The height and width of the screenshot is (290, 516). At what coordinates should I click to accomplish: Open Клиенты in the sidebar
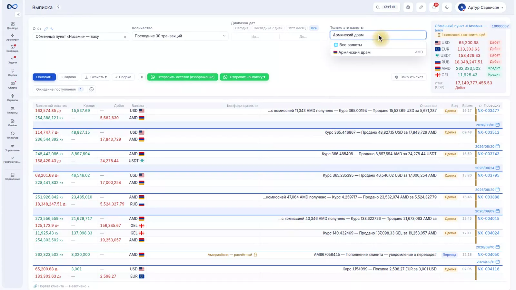click(12, 111)
